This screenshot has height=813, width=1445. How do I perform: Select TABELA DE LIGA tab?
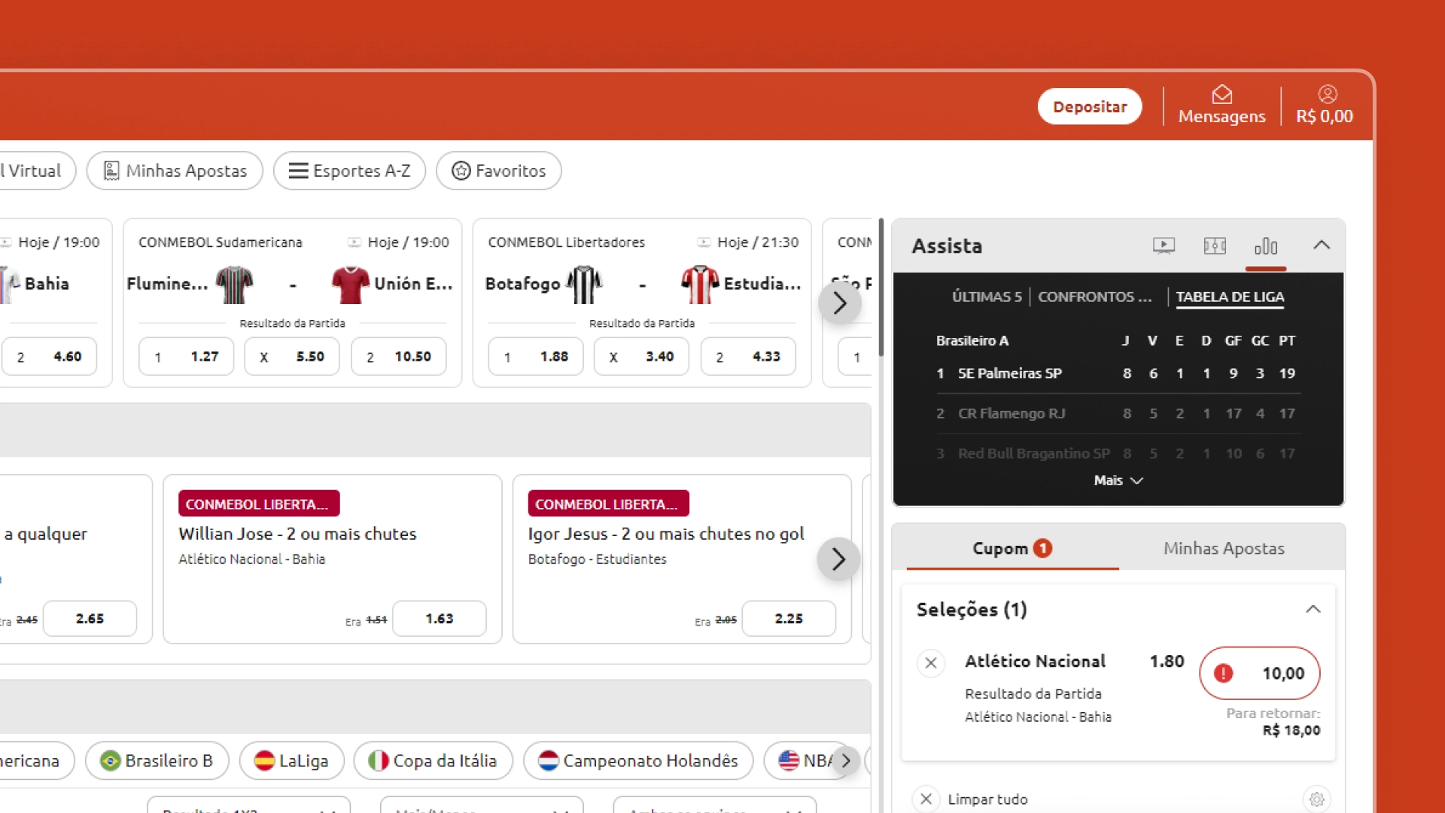(x=1230, y=297)
